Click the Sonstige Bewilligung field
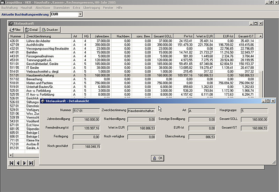Viewport: 279px width, 192px height. 202,119
